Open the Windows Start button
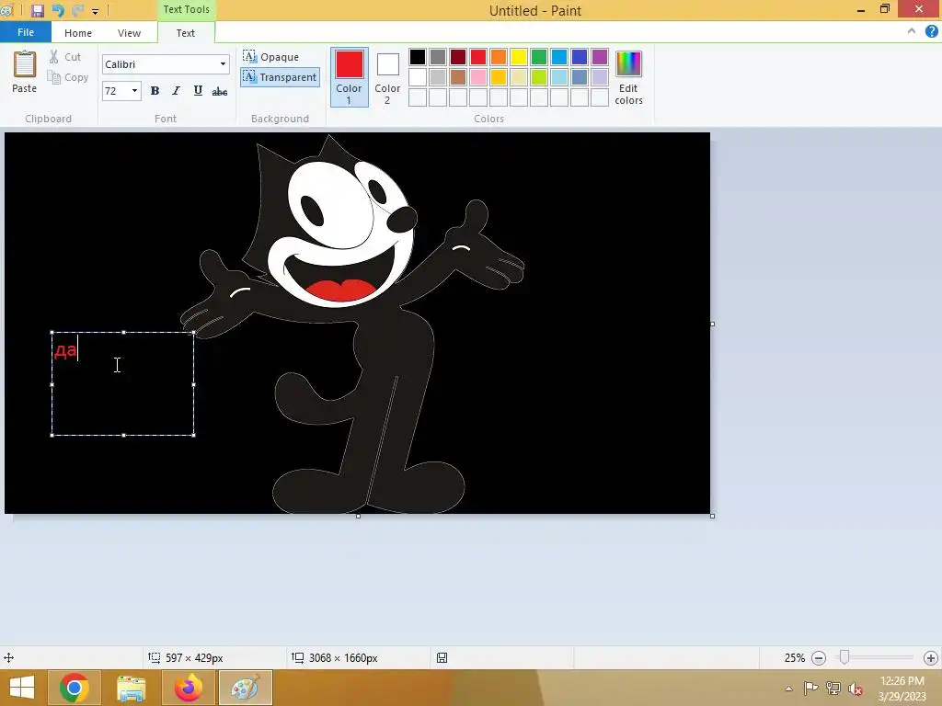942x706 pixels. pos(22,688)
